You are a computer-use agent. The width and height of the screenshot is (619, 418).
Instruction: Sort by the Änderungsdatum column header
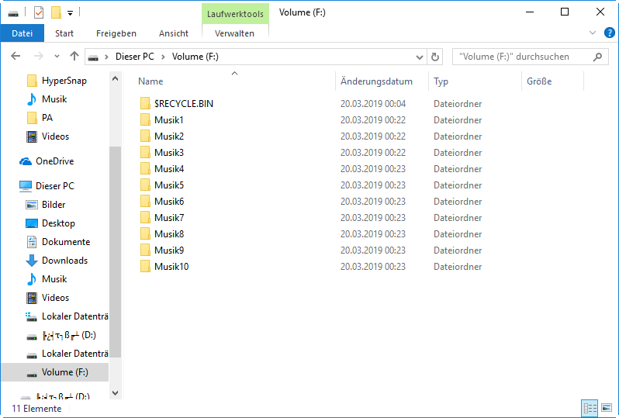coord(382,81)
